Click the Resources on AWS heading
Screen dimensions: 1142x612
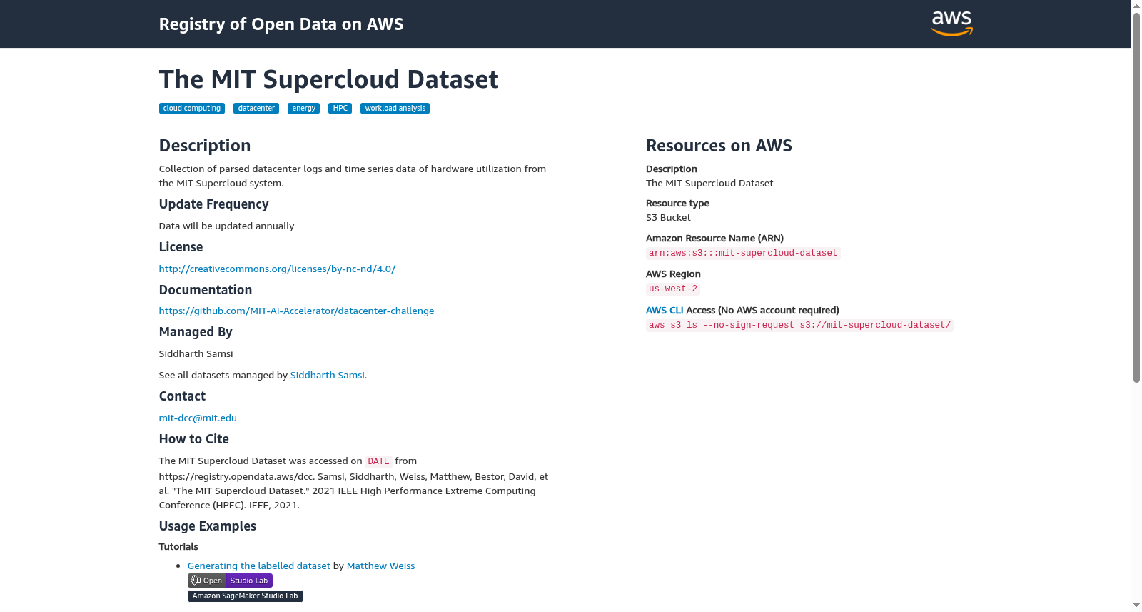(x=719, y=146)
